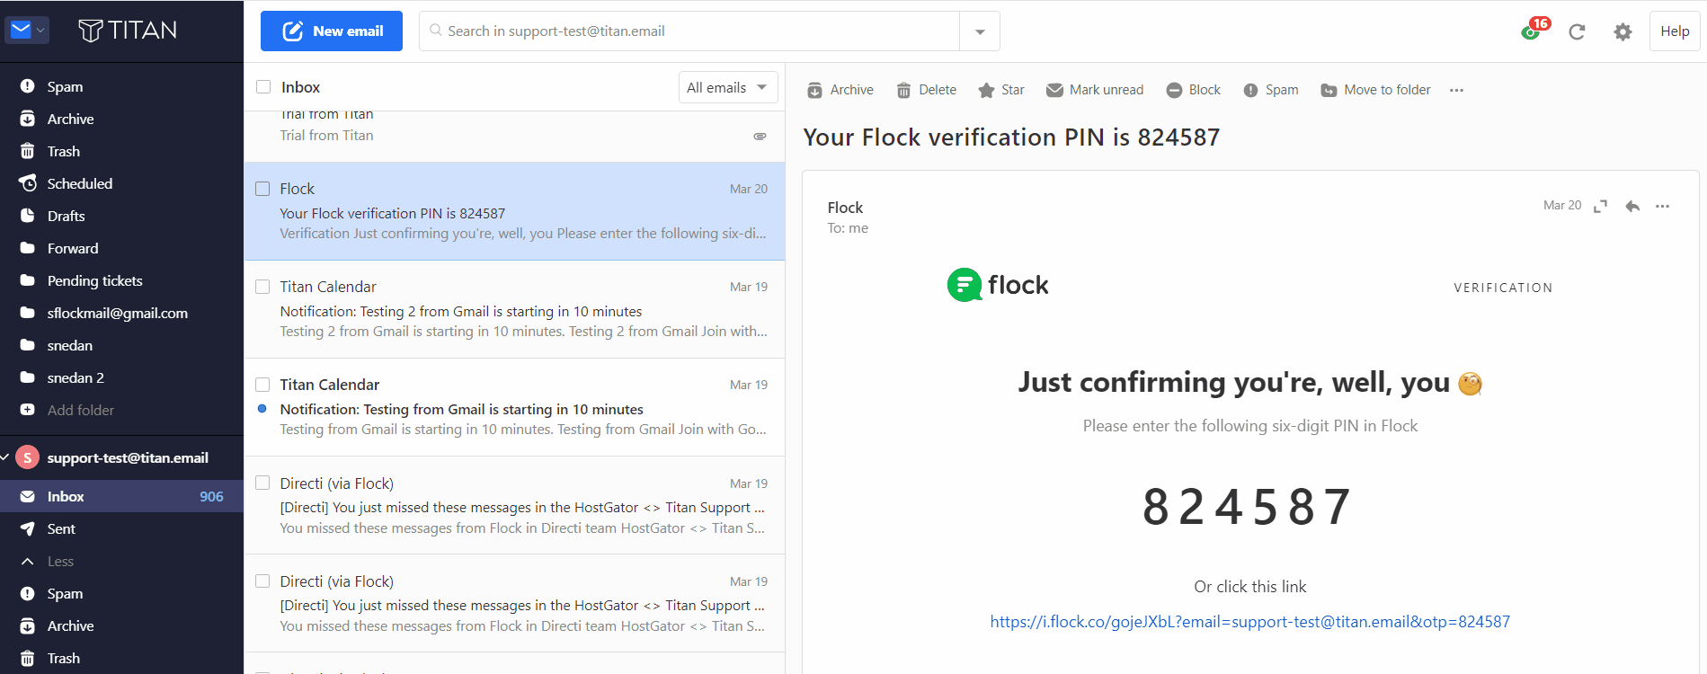
Task: Open more toolbar actions ellipsis
Action: tap(1456, 90)
